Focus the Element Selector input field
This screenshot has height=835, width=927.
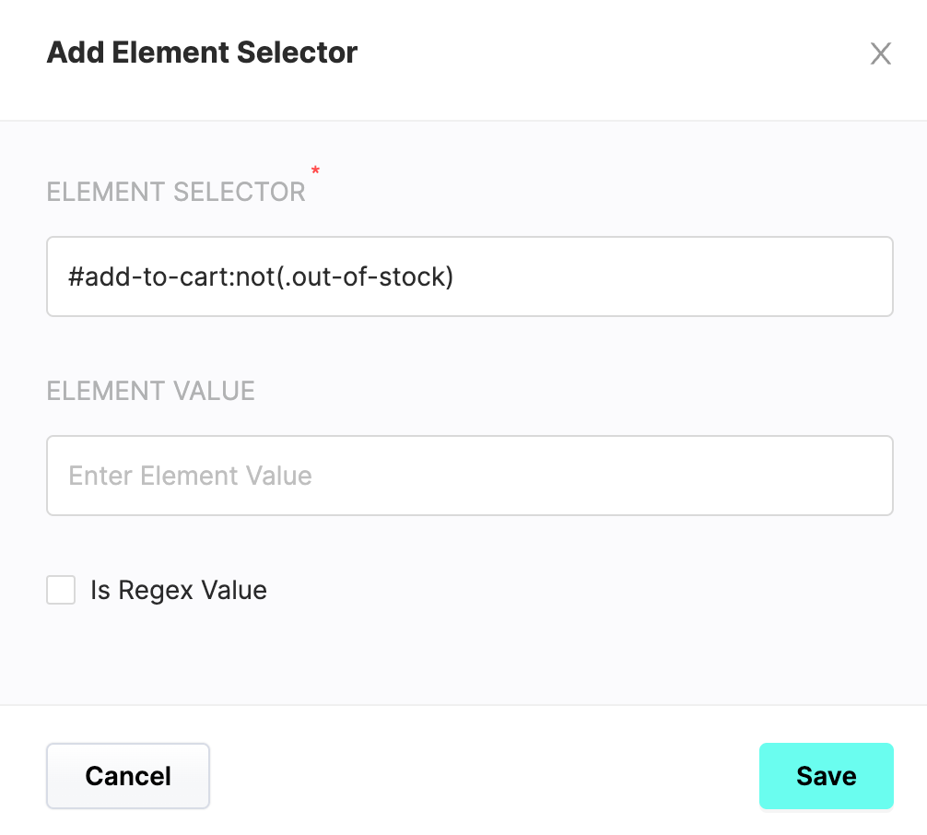(x=469, y=276)
